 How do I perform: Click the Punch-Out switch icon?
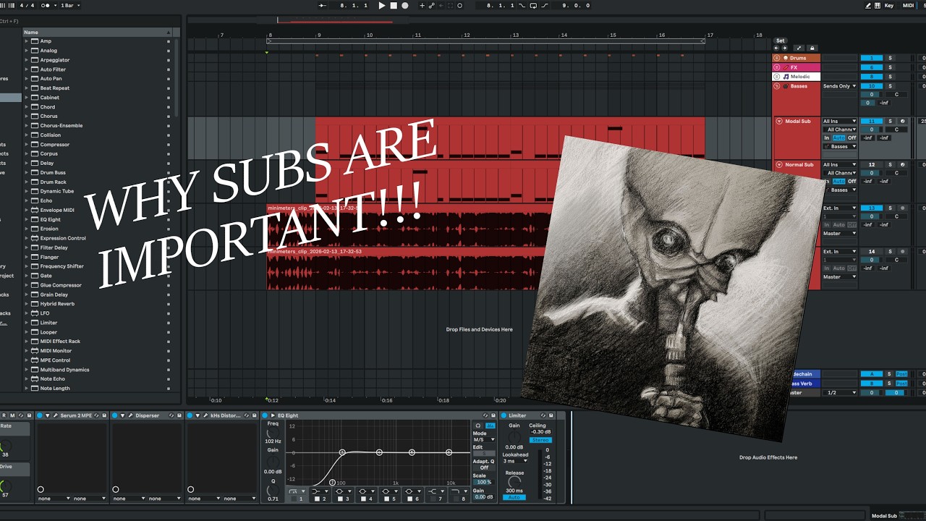[x=544, y=5]
